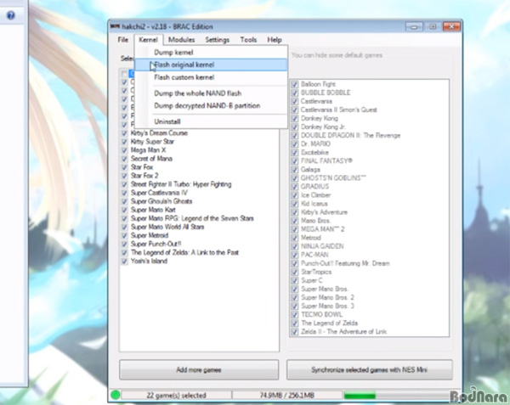Viewport: 510px width, 405px height.
Task: Select The Legend of Zelda: A Link to the Past
Action: point(184,253)
